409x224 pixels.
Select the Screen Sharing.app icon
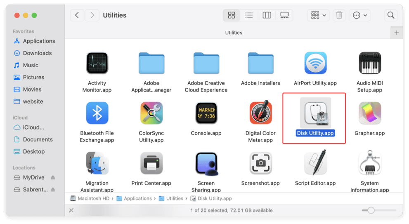click(207, 163)
